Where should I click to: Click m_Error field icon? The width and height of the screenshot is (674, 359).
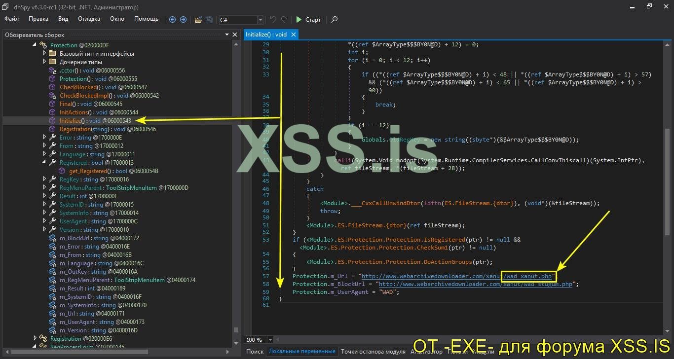pyautogui.click(x=52, y=246)
